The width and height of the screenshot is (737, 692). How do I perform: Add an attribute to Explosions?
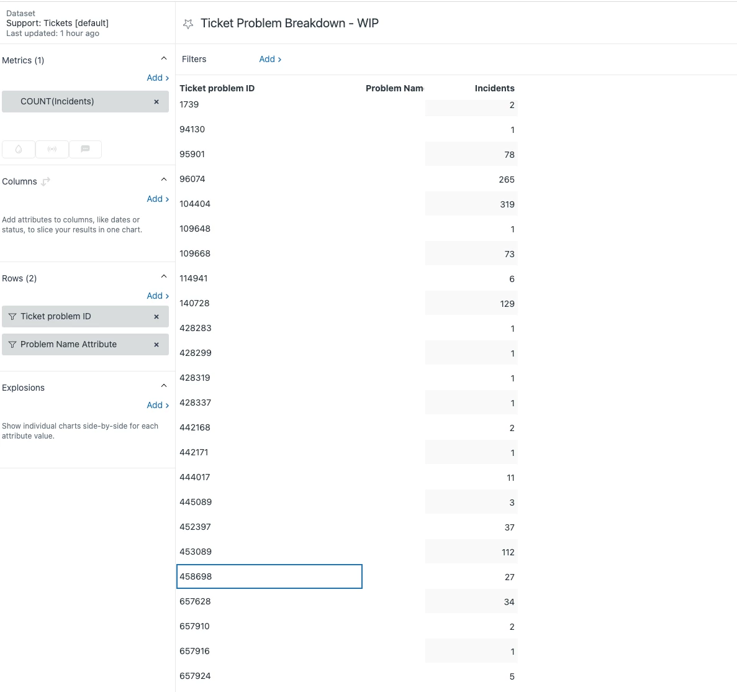pos(158,406)
